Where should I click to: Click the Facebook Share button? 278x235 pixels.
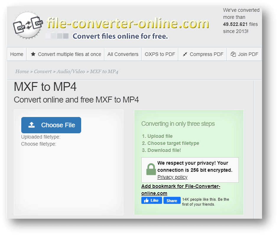[172, 200]
